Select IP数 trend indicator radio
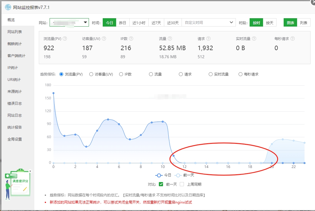The width and height of the screenshot is (315, 211). coord(121,74)
